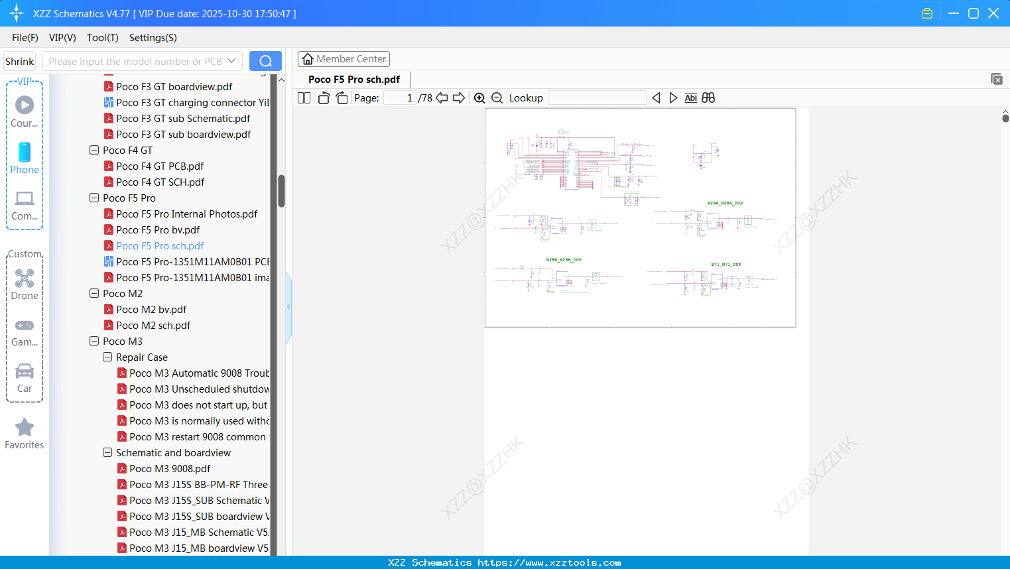The width and height of the screenshot is (1010, 569).
Task: Open the Favorites star
Action: (25, 434)
